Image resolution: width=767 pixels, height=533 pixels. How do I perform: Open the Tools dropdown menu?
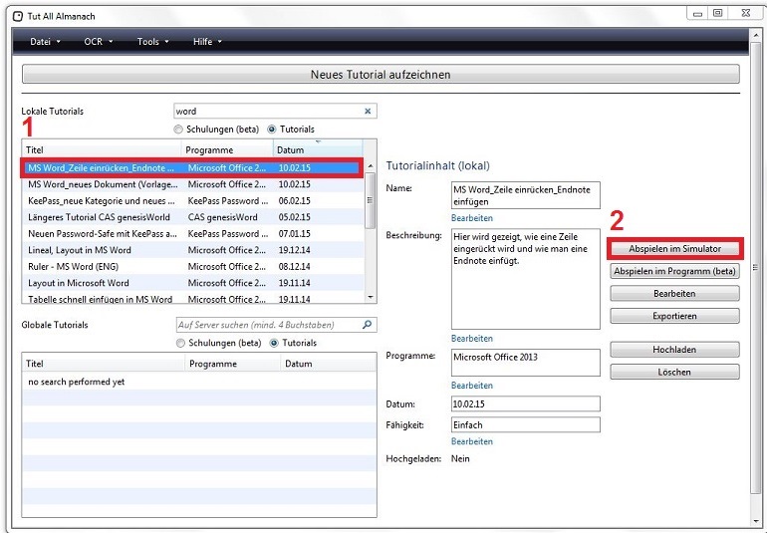click(152, 42)
